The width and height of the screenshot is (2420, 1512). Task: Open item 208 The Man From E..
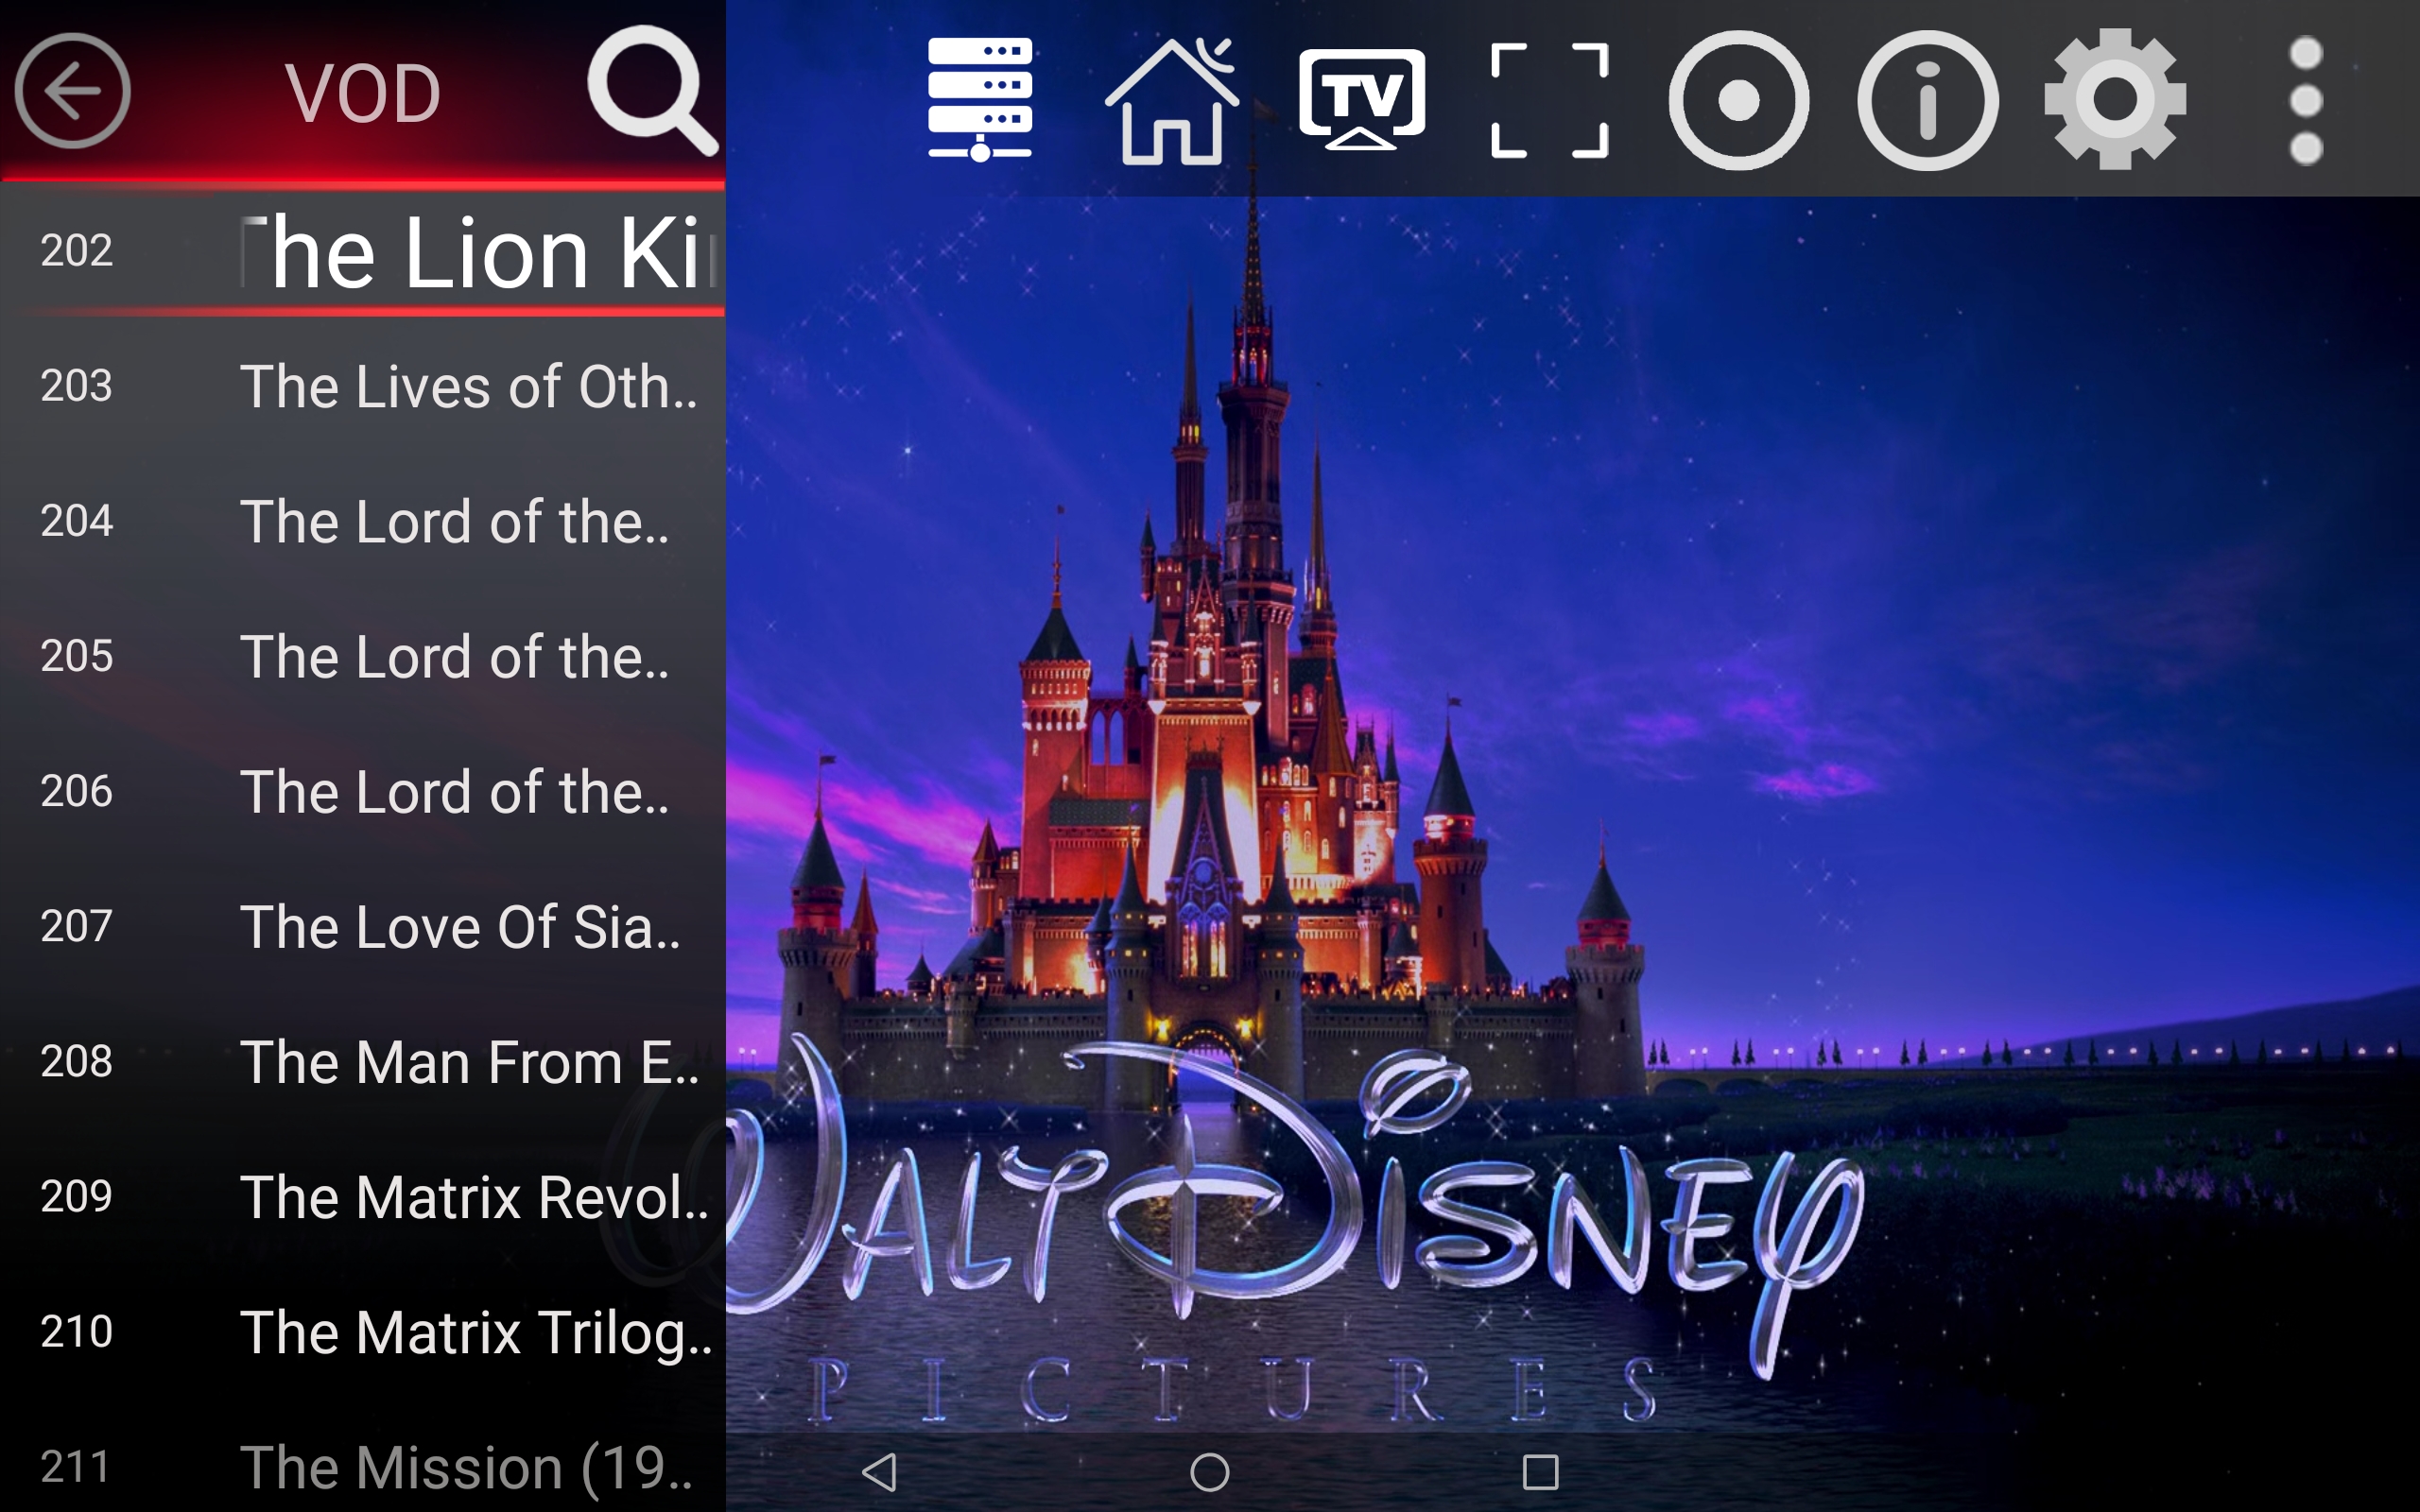[363, 1061]
